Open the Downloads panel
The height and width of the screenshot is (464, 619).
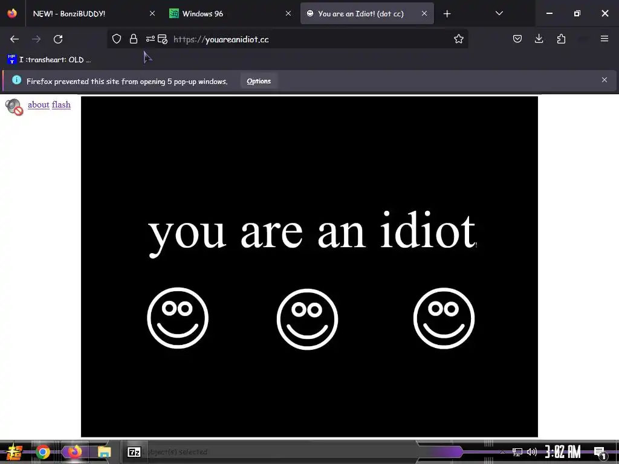[539, 39]
